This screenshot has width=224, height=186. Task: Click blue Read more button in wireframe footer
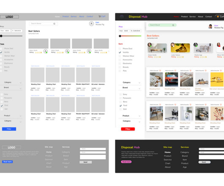tap(8, 162)
